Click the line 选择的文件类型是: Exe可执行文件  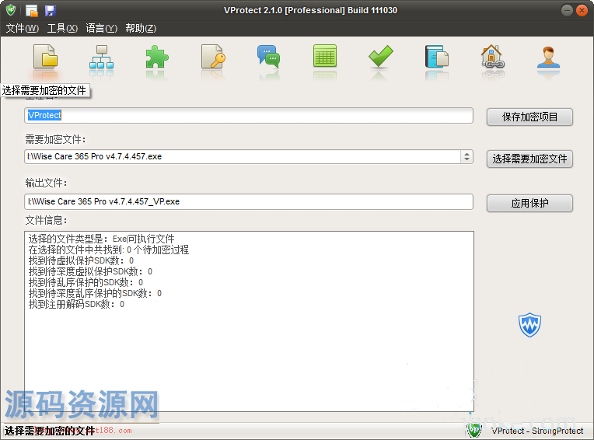click(102, 239)
